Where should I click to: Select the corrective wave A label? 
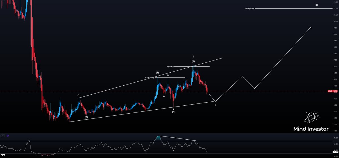(164, 96)
